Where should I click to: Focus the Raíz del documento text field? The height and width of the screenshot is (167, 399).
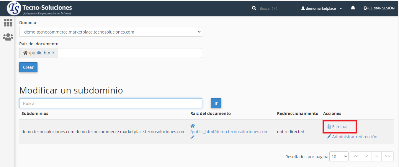point(130,53)
